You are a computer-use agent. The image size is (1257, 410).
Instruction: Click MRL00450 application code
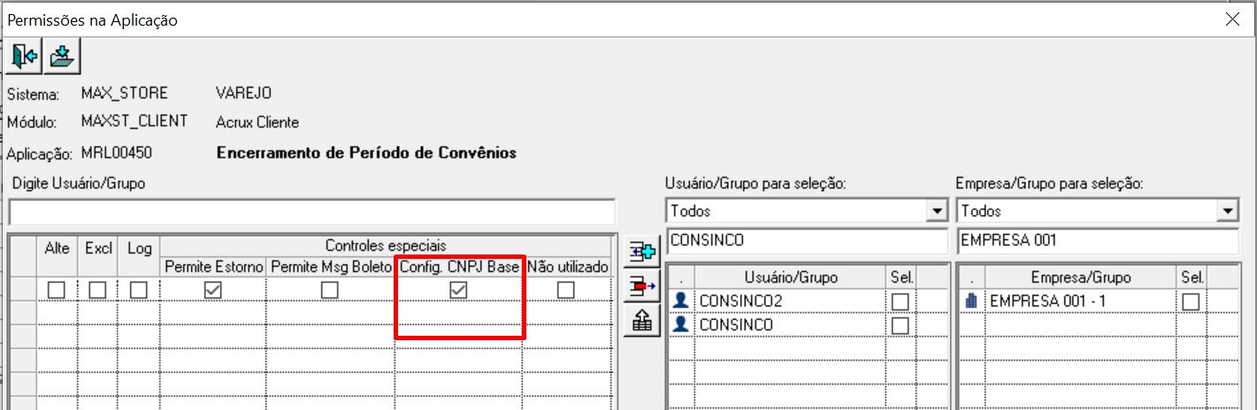(x=117, y=153)
